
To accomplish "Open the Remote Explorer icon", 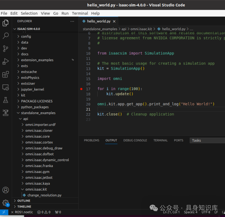I will click(6, 87).
